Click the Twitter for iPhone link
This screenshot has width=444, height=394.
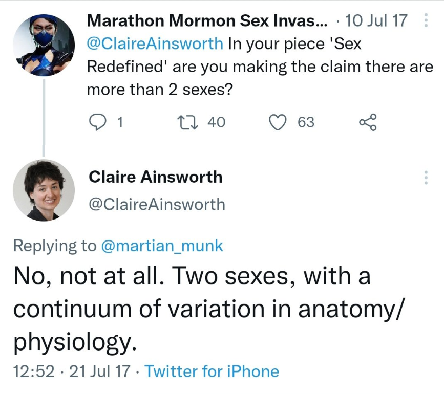[212, 371]
